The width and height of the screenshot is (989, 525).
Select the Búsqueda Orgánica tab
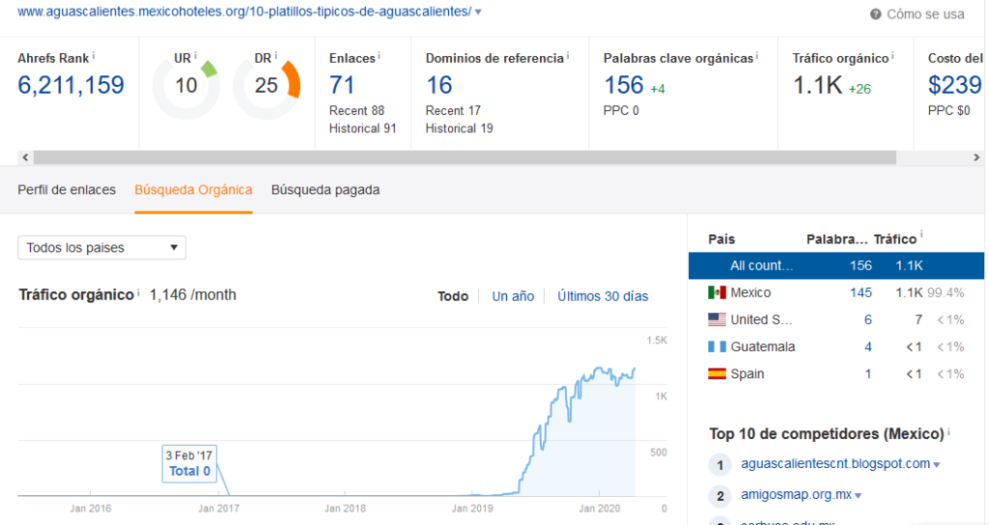click(193, 190)
